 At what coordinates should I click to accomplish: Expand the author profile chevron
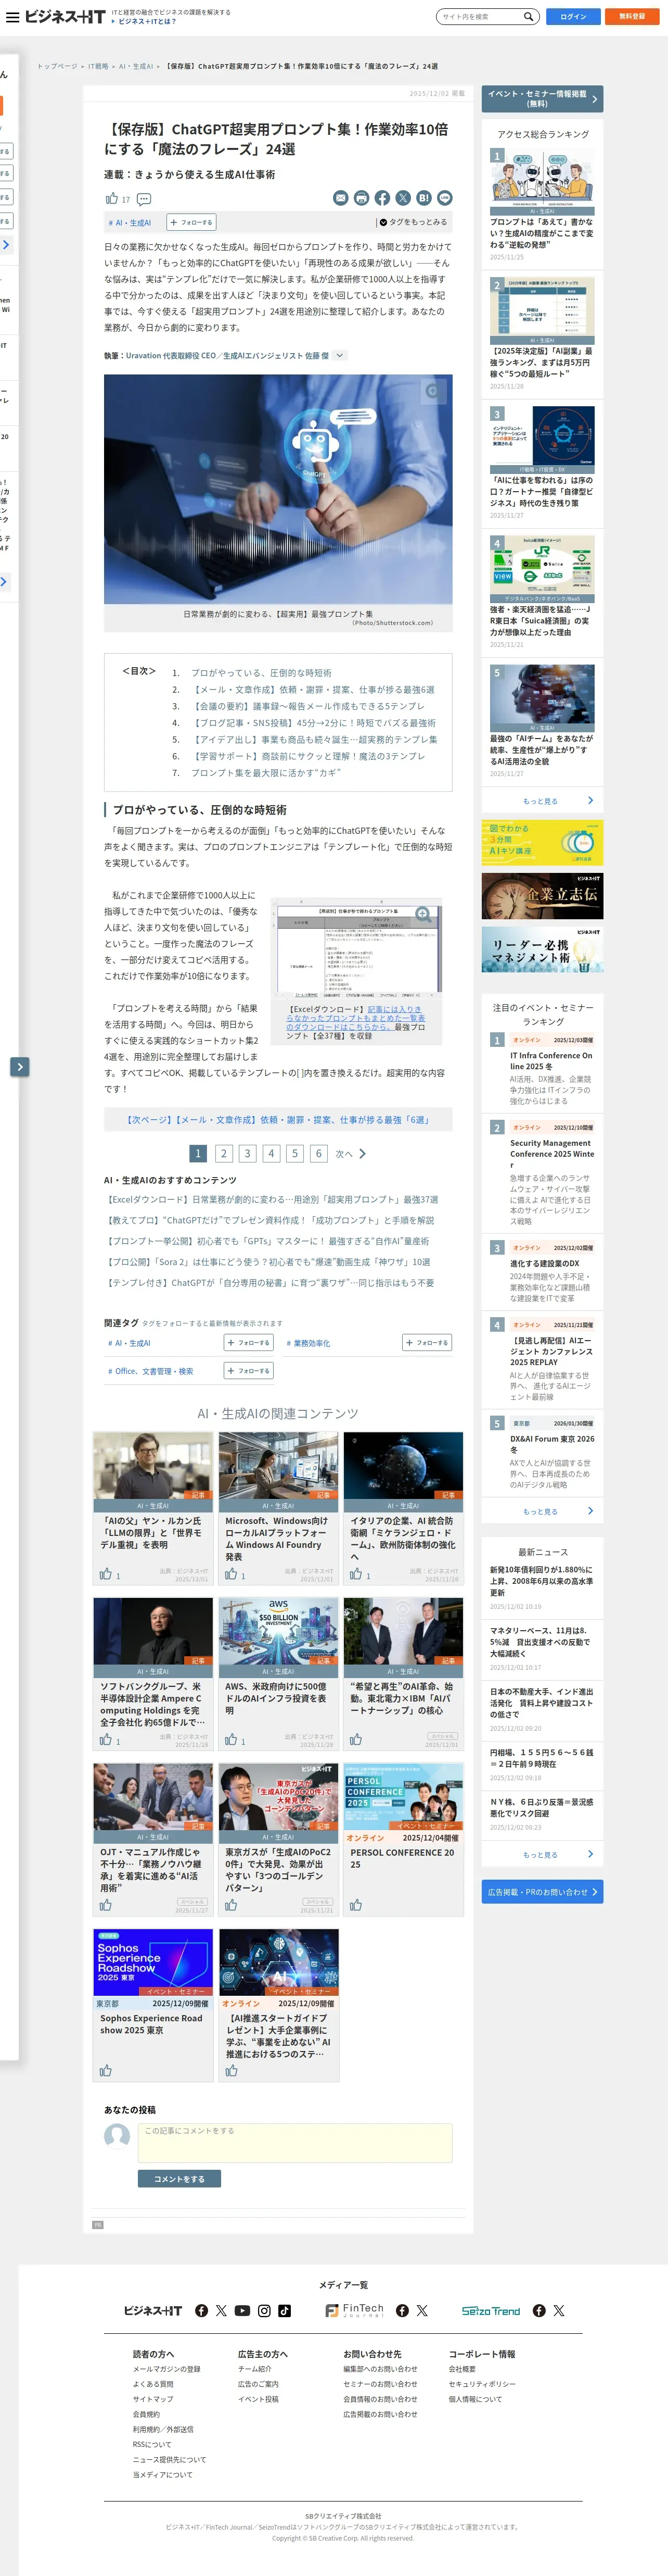(340, 355)
